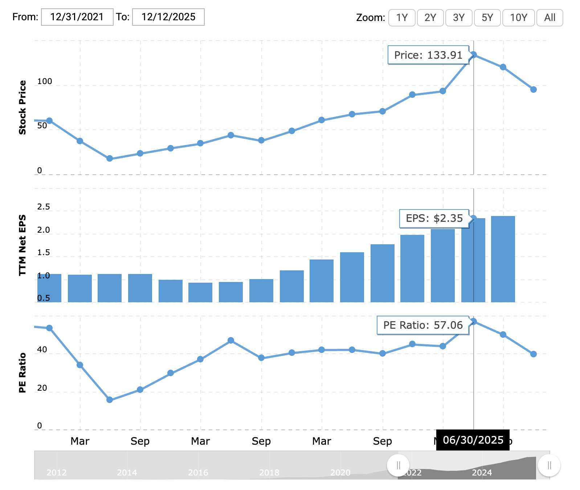
Task: Click the lowest stock price data point
Action: (x=110, y=158)
